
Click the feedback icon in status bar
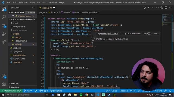[165, 91]
